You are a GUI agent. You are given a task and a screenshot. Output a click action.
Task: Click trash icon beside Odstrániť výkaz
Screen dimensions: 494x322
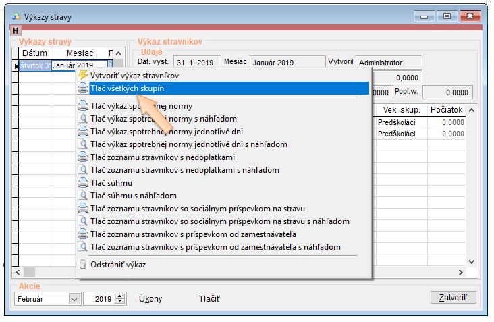(x=83, y=265)
